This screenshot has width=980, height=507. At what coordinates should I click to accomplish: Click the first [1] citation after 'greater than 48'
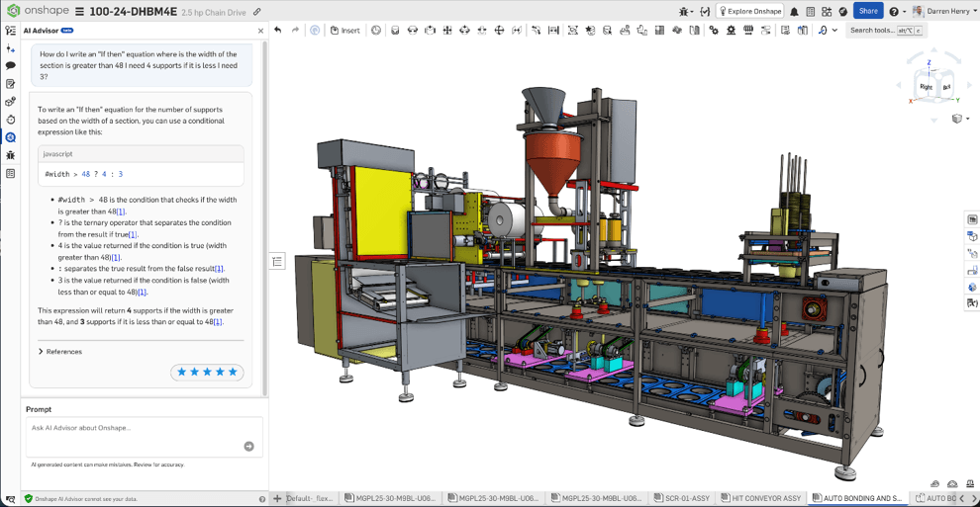[x=121, y=211]
